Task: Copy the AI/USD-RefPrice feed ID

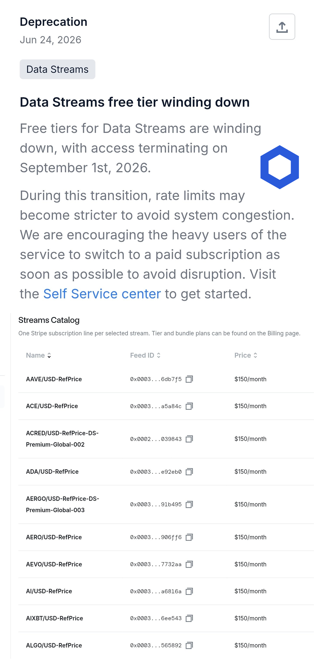Action: coord(189,591)
